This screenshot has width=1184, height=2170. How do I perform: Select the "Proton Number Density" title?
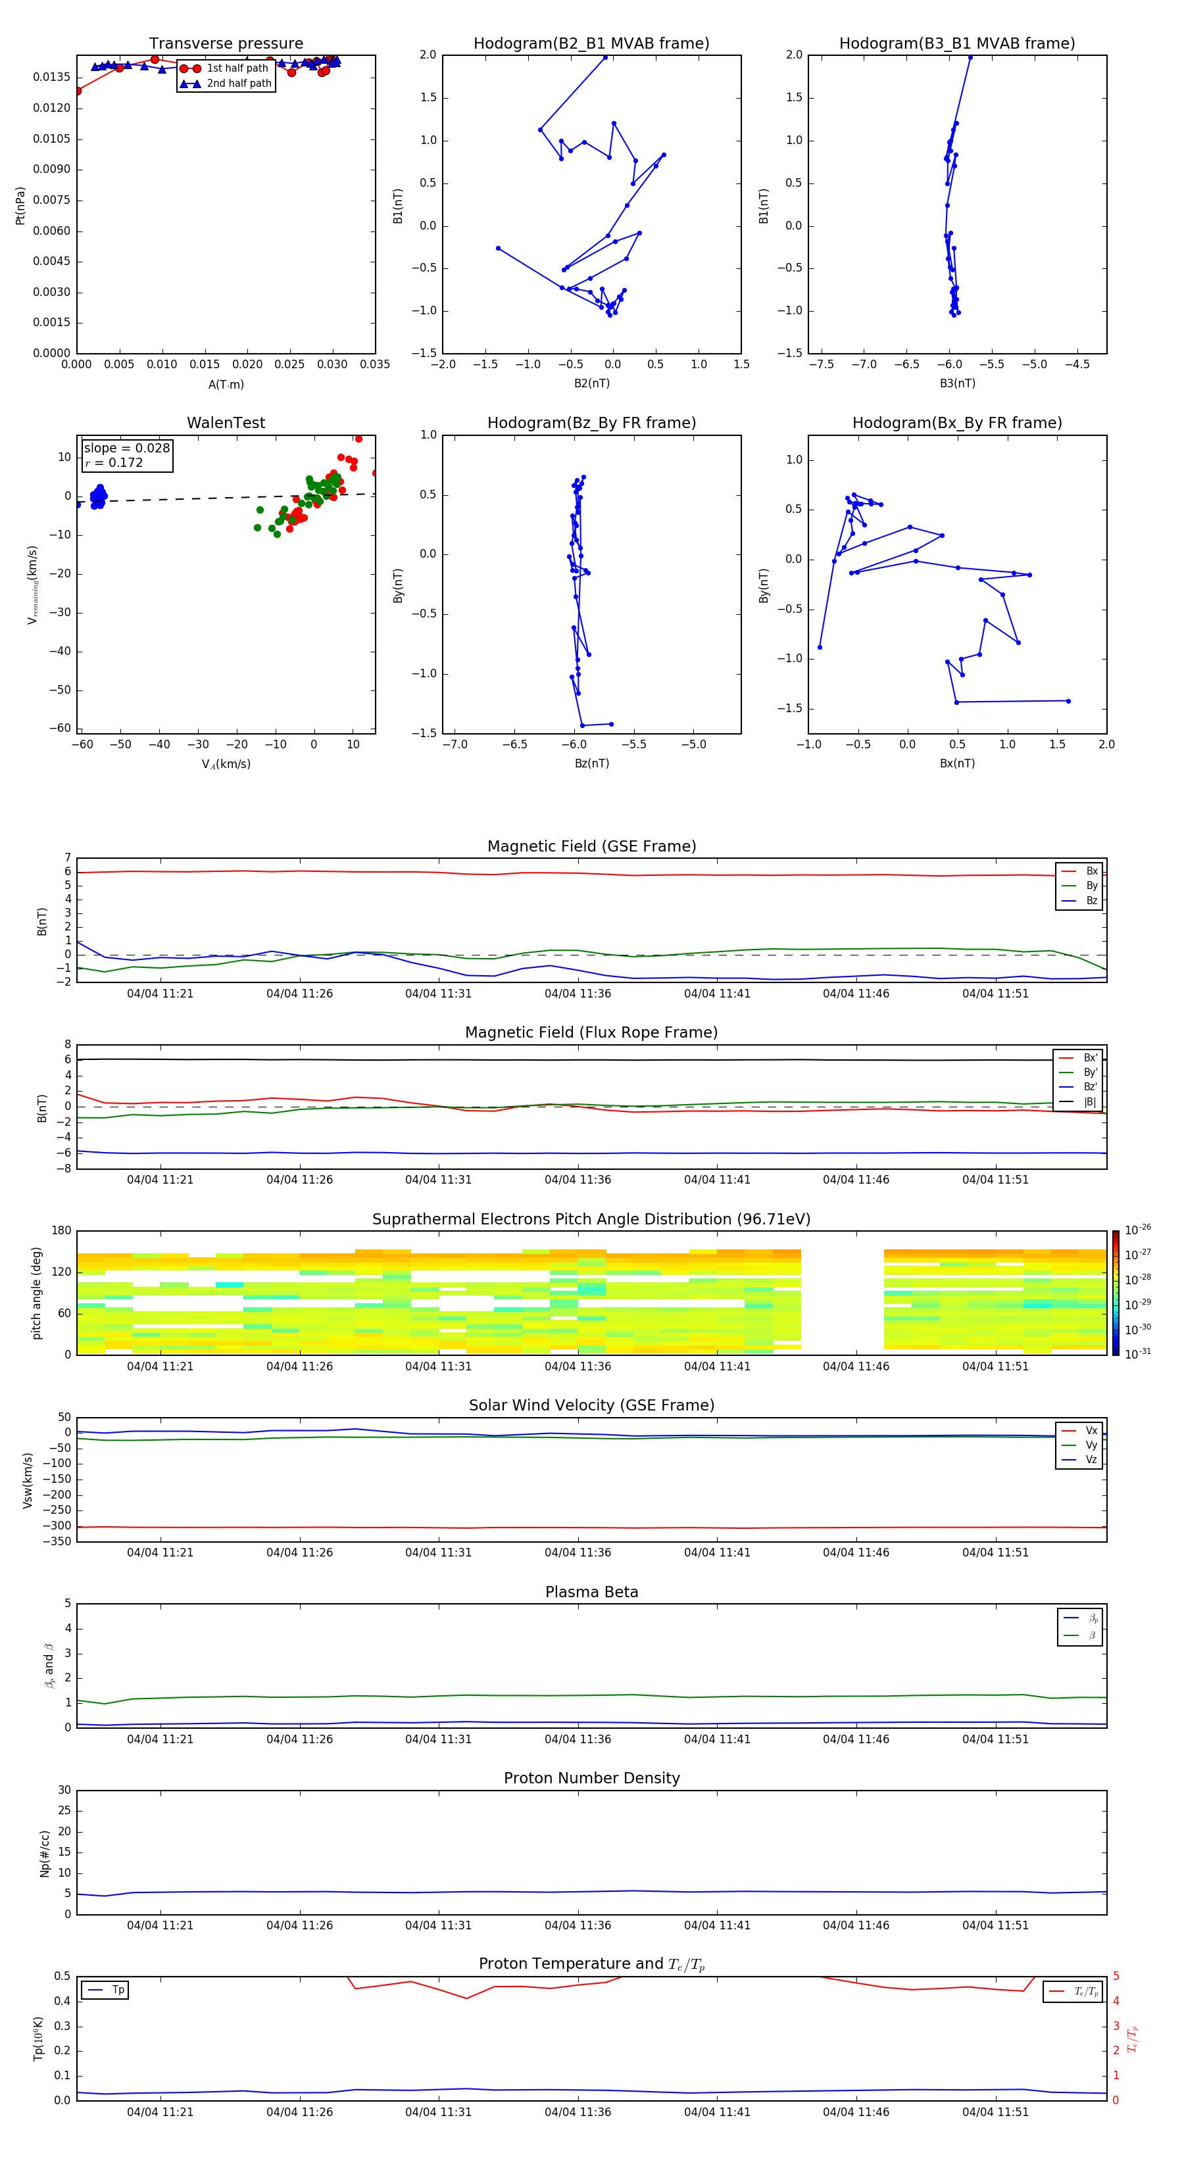[x=591, y=1779]
